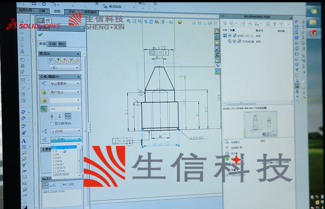Select the Note tool (large letter A)
The image size is (325, 209).
pyautogui.click(x=24, y=141)
